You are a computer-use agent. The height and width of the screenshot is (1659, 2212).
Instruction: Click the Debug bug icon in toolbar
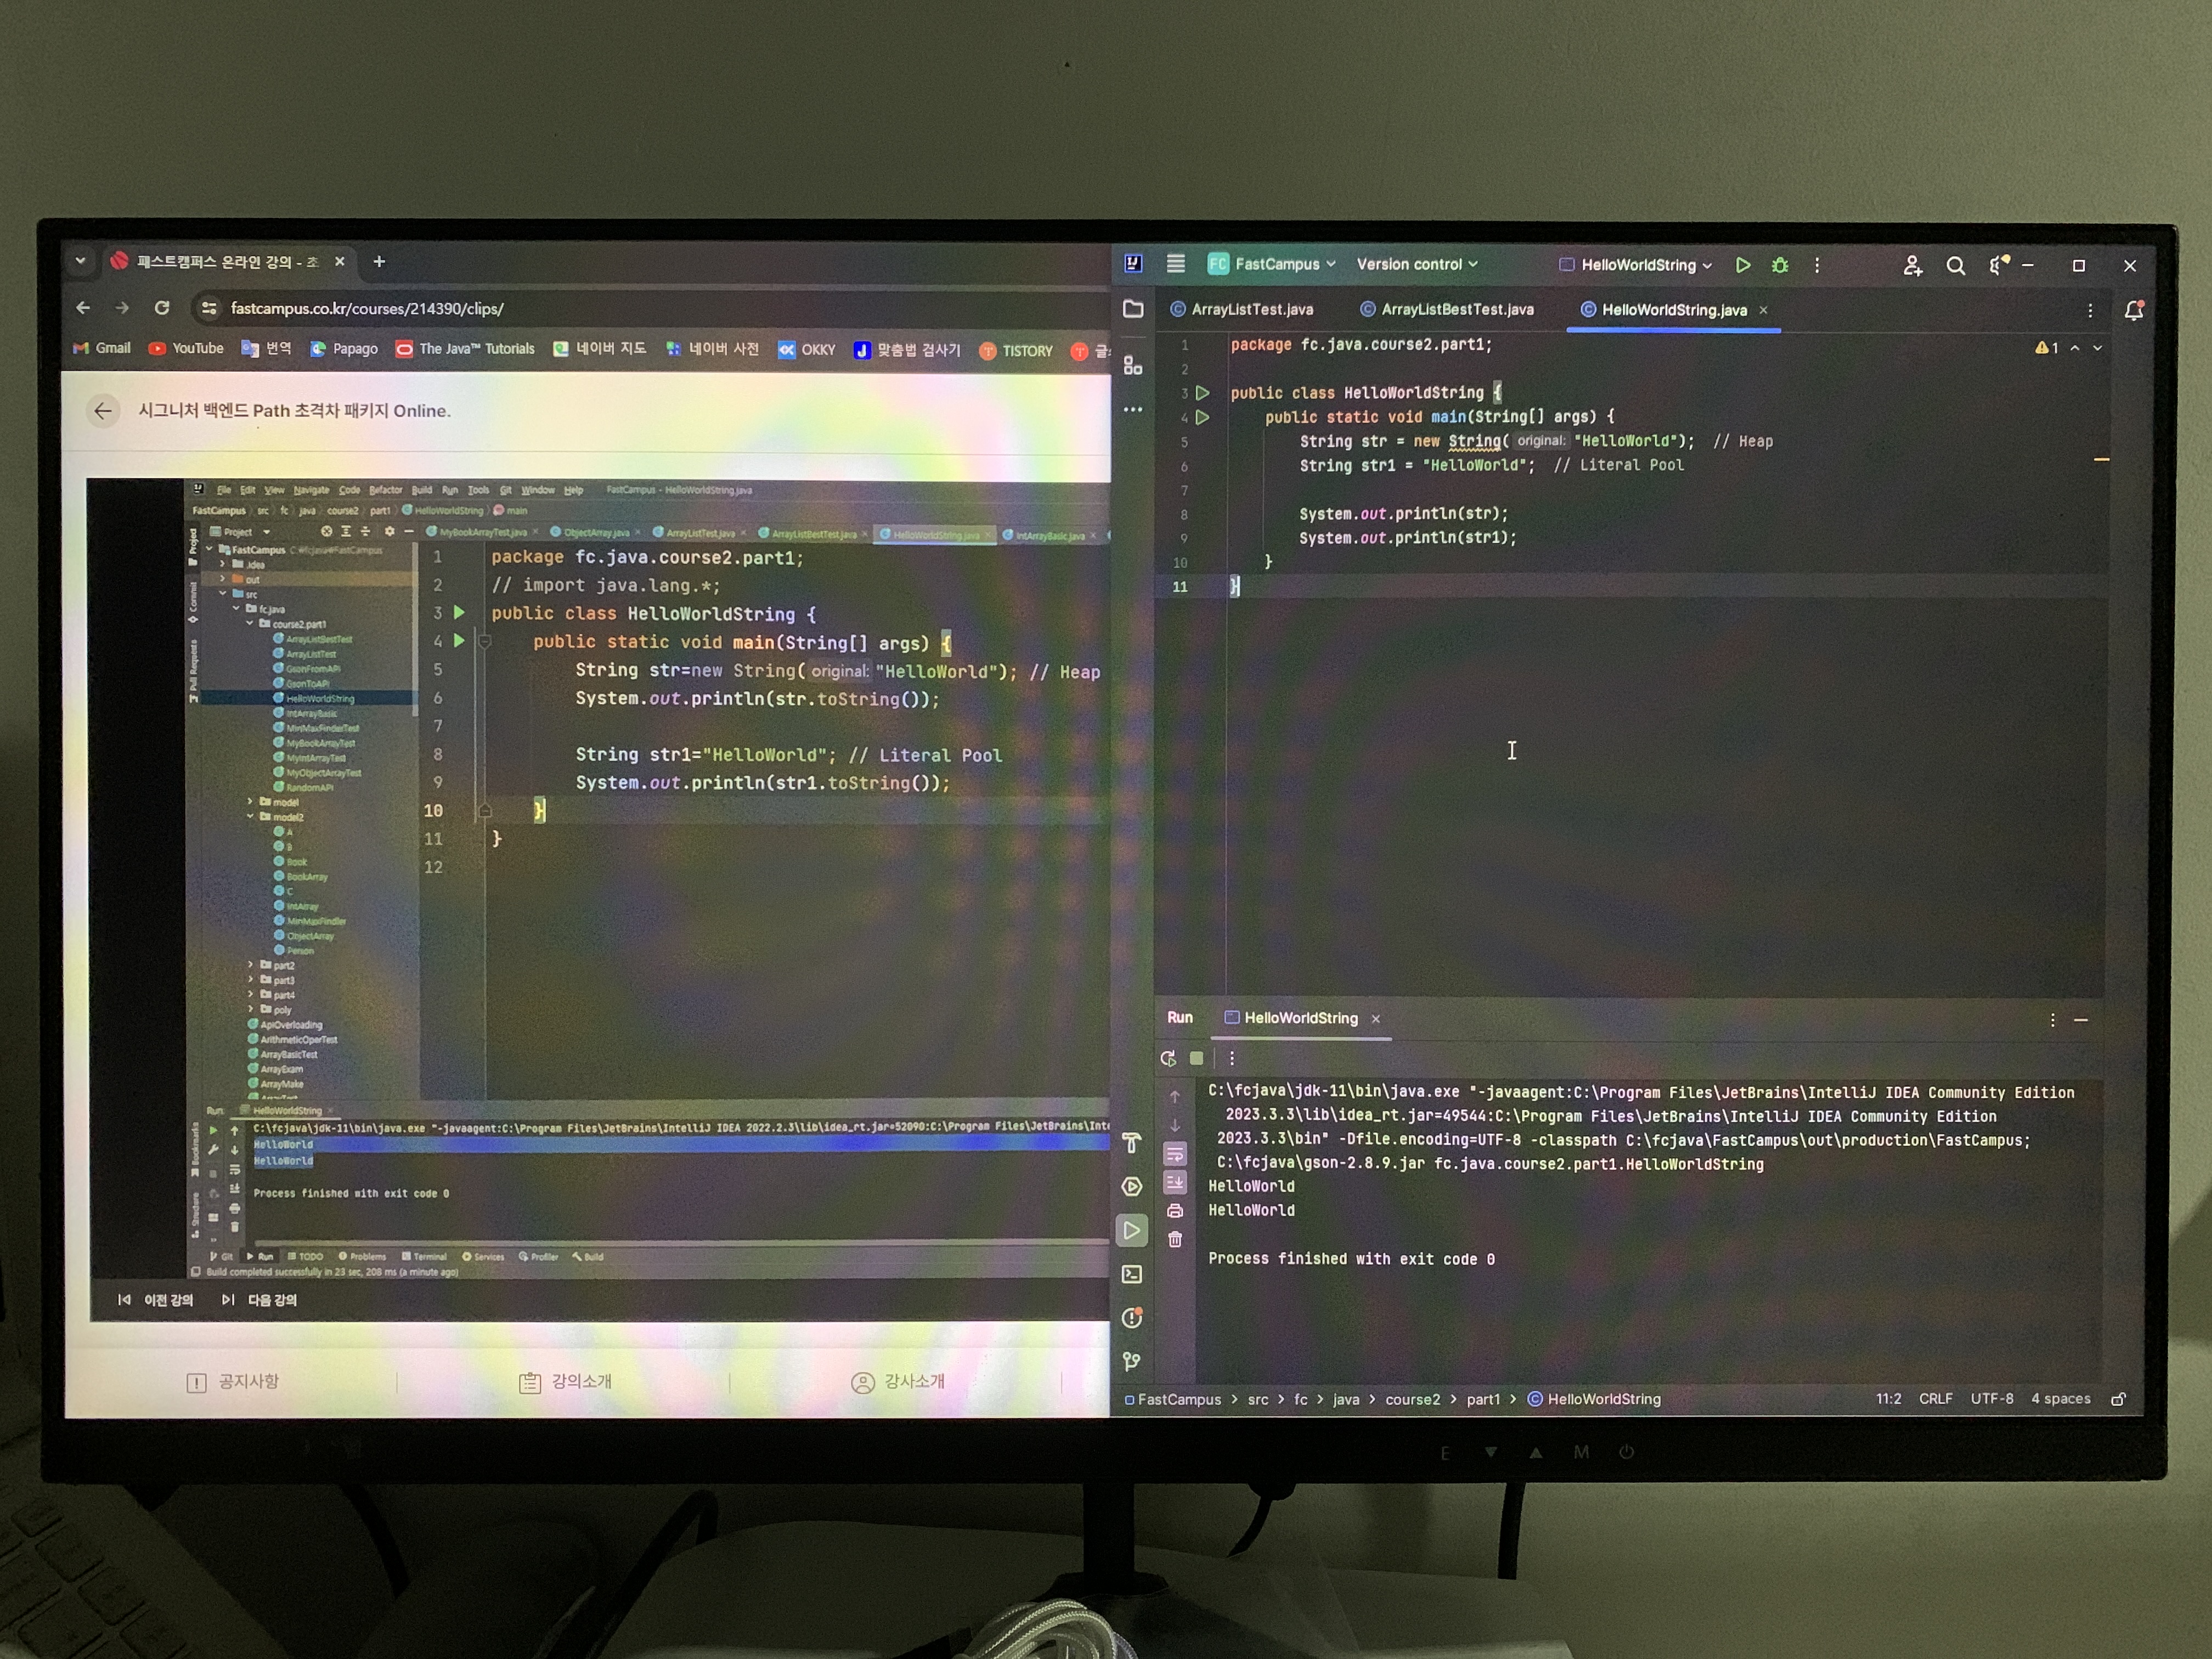[1780, 265]
